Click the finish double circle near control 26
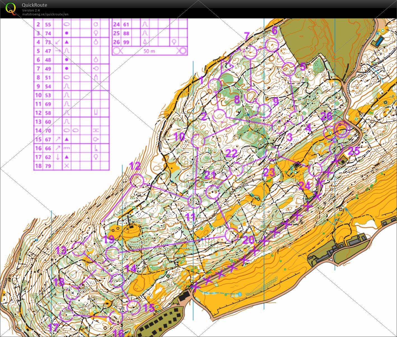This screenshot has height=337, width=397. pyautogui.click(x=341, y=130)
